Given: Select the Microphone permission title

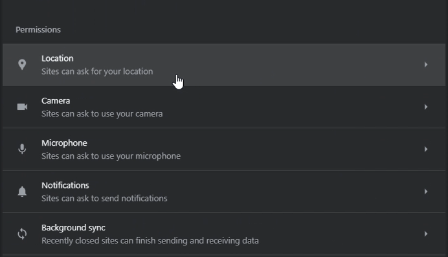Looking at the screenshot, I should coord(64,143).
